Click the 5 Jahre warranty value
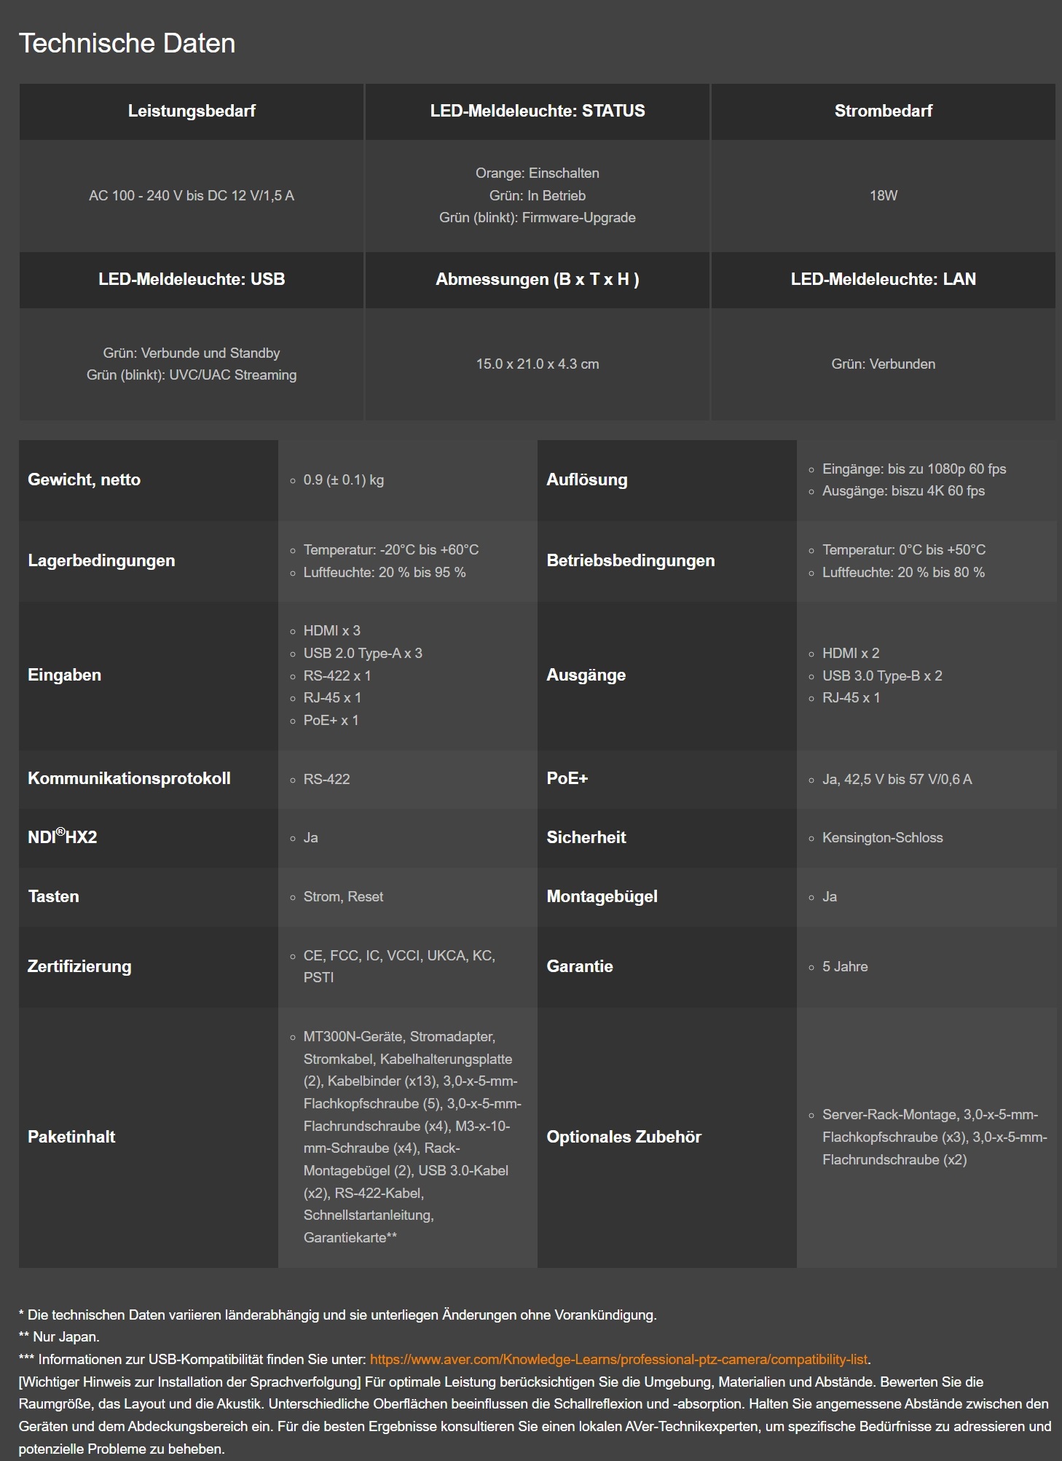1062x1461 pixels. (845, 966)
